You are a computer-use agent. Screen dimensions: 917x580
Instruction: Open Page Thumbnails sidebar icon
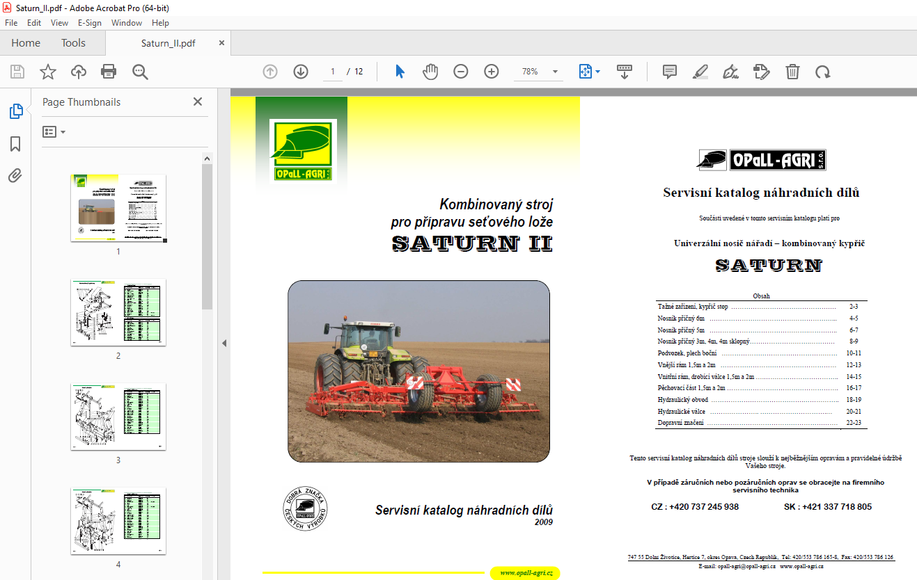coord(15,111)
